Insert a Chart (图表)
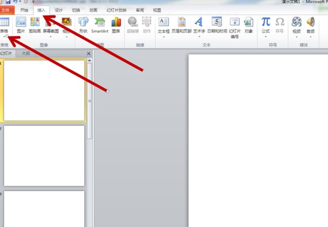Screen dimensions: 328x227 coord(116,24)
